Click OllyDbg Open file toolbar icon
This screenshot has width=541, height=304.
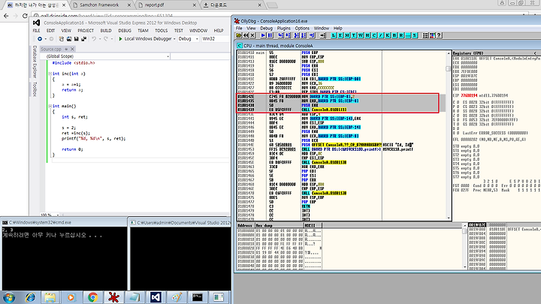coord(238,35)
